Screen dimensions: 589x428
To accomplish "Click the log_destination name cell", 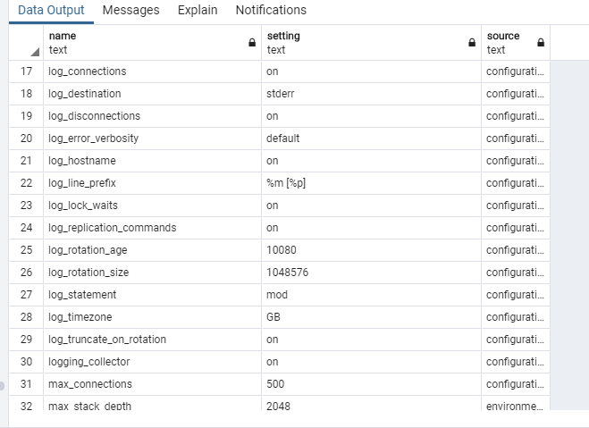I will coord(85,94).
